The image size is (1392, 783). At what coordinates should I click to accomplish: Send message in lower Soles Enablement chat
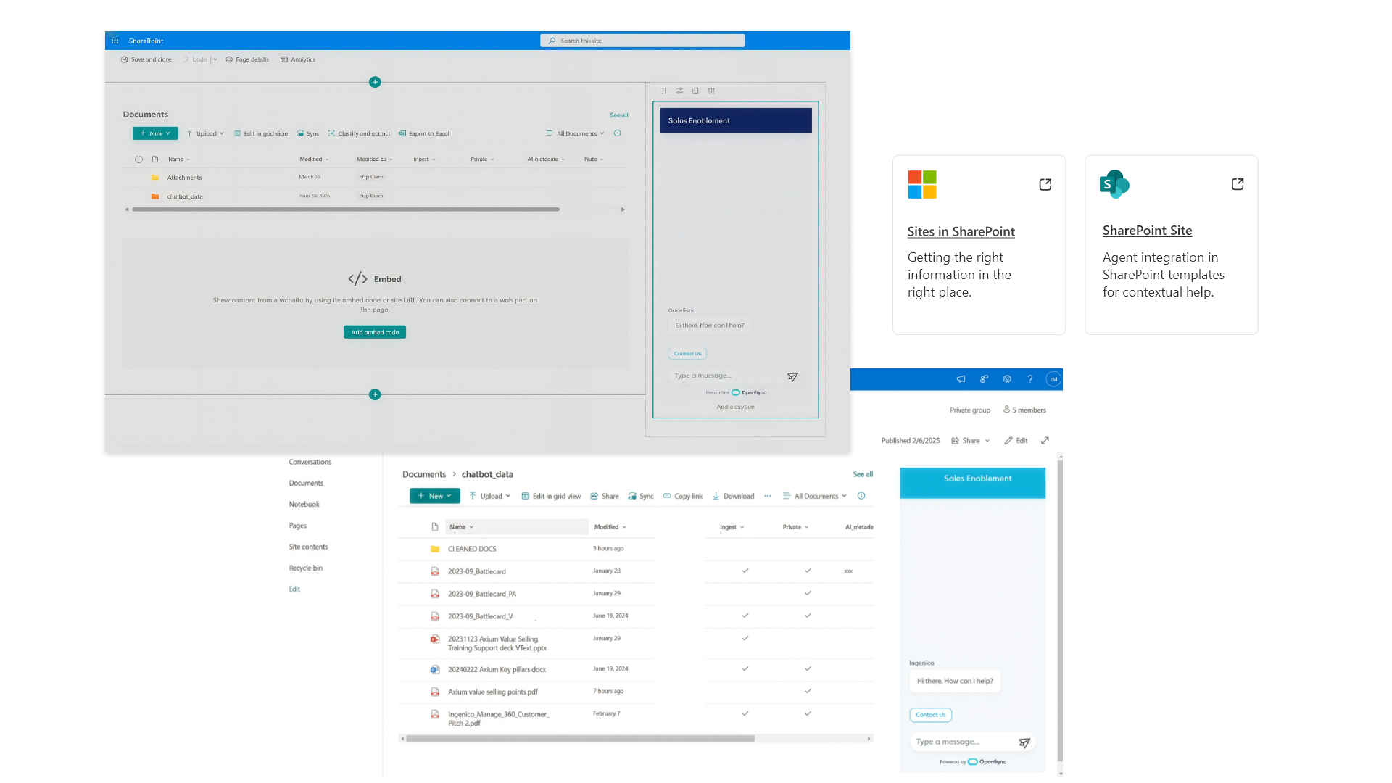(1024, 742)
